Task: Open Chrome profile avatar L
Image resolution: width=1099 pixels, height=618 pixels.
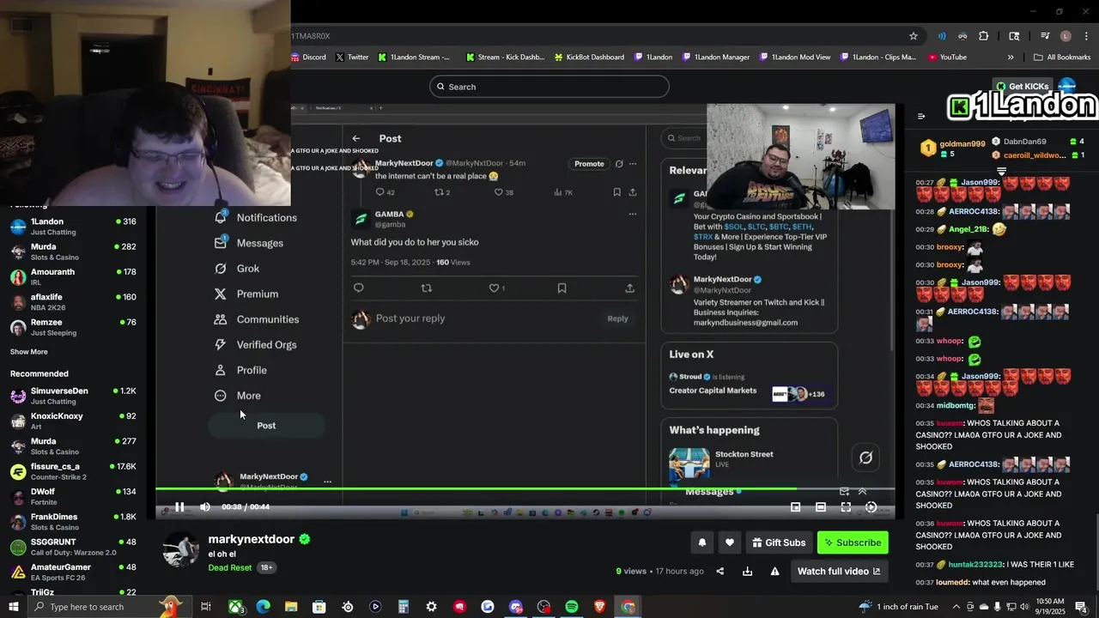Action: click(x=1066, y=36)
